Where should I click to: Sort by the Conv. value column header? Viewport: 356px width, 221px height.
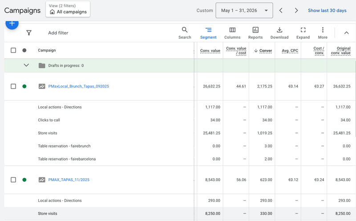click(x=210, y=51)
